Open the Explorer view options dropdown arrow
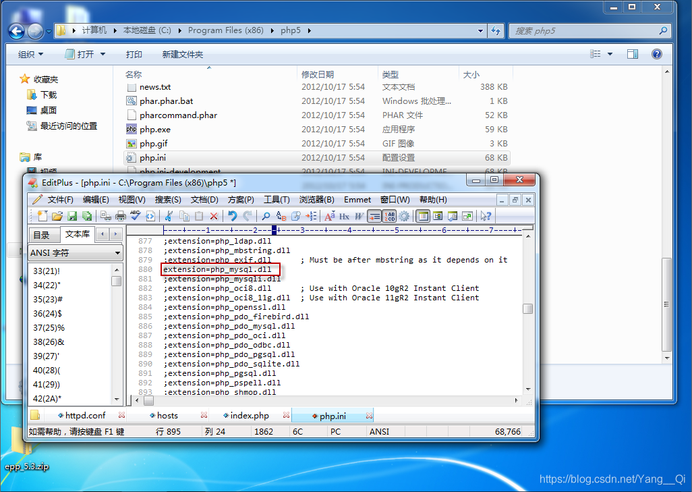The height and width of the screenshot is (492, 692). [x=610, y=54]
